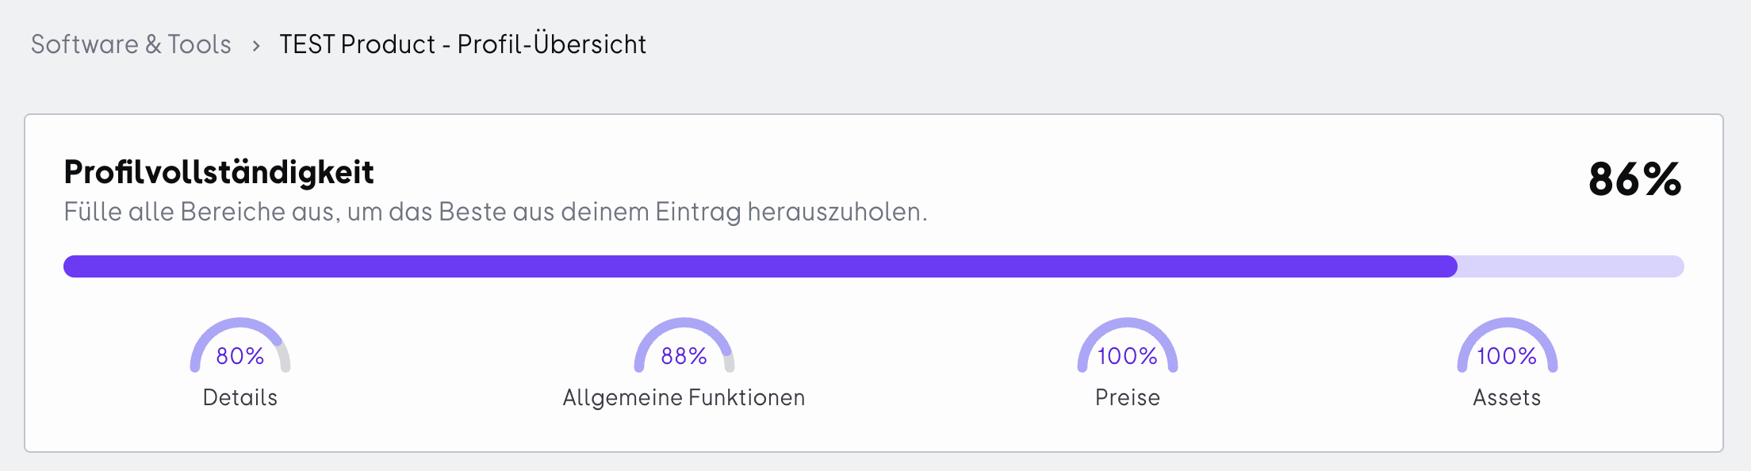Open the Software & Tools breadcrumb link

point(131,44)
